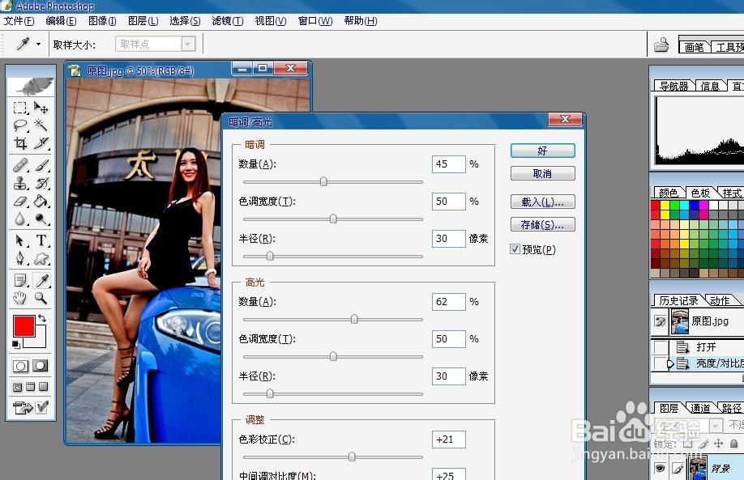744x480 pixels.
Task: Select the Zoom tool
Action: pos(39,298)
